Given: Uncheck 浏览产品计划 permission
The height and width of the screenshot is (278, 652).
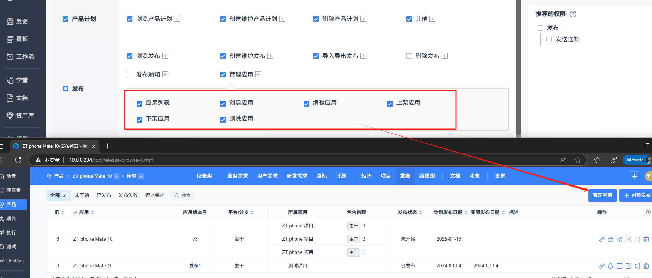Looking at the screenshot, I should point(130,19).
